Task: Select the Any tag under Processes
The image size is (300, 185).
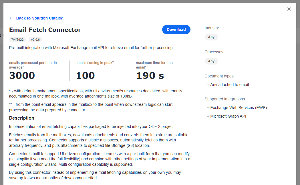Action: coord(211,61)
